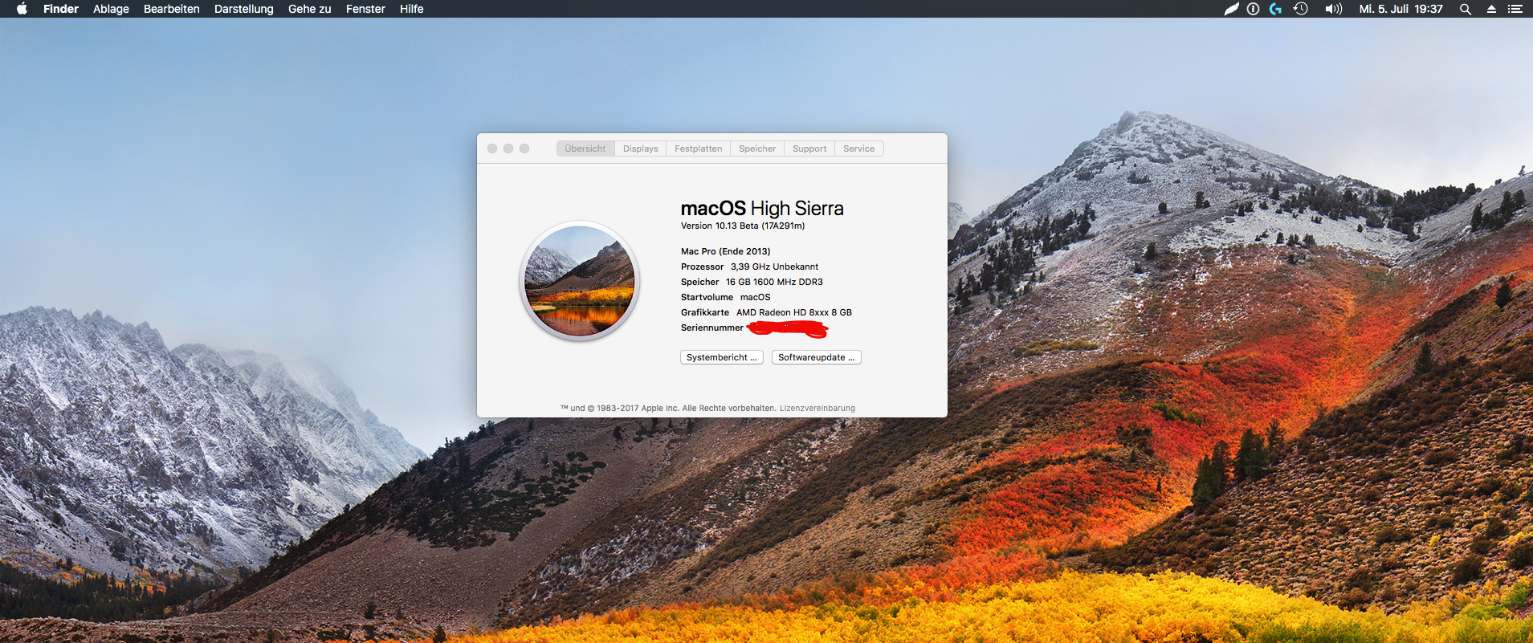Screen dimensions: 1533x643
Task: Click the processor value '3,39 GHz Unbekannt'
Action: click(775, 267)
